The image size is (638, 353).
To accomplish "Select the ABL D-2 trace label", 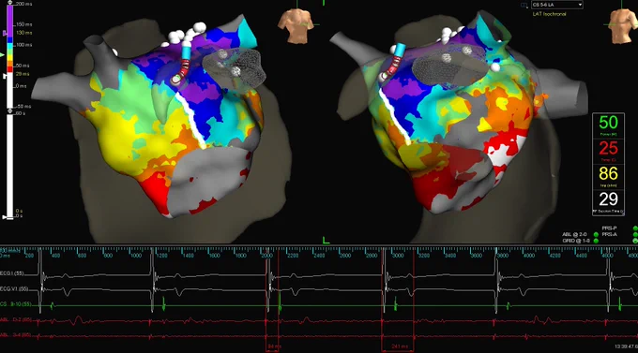I will 16,320.
